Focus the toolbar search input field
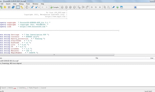This screenshot has height=92, width=155. click(146, 7)
